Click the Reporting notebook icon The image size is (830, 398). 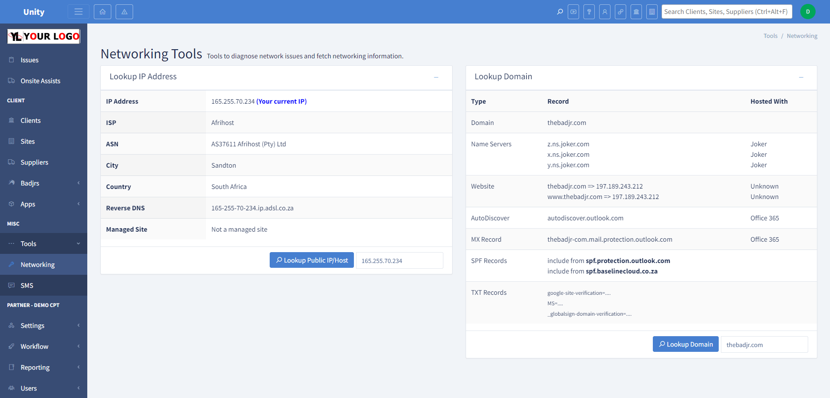coord(11,367)
